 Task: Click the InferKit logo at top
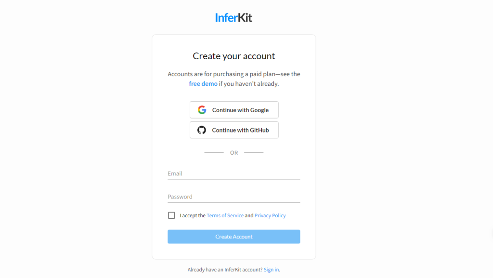click(x=234, y=18)
